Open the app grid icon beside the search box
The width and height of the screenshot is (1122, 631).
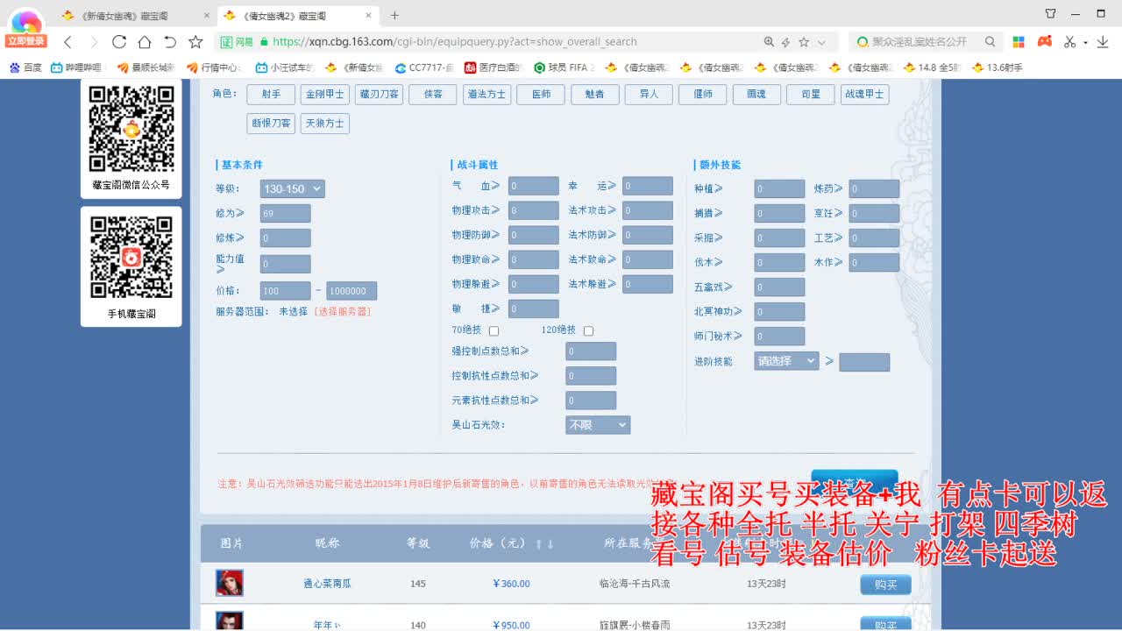pos(1017,41)
